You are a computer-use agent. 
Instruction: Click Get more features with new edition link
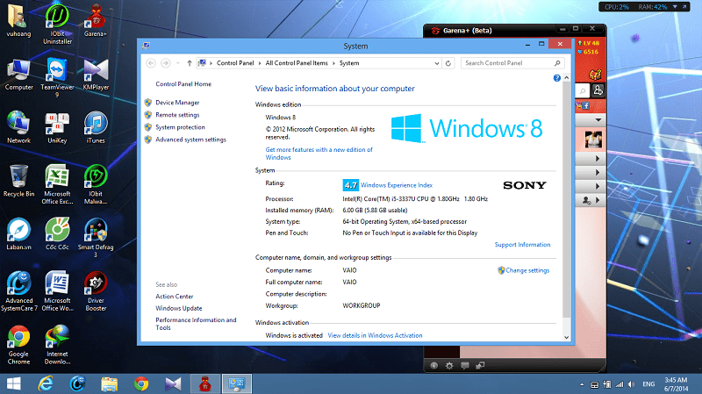pyautogui.click(x=319, y=154)
